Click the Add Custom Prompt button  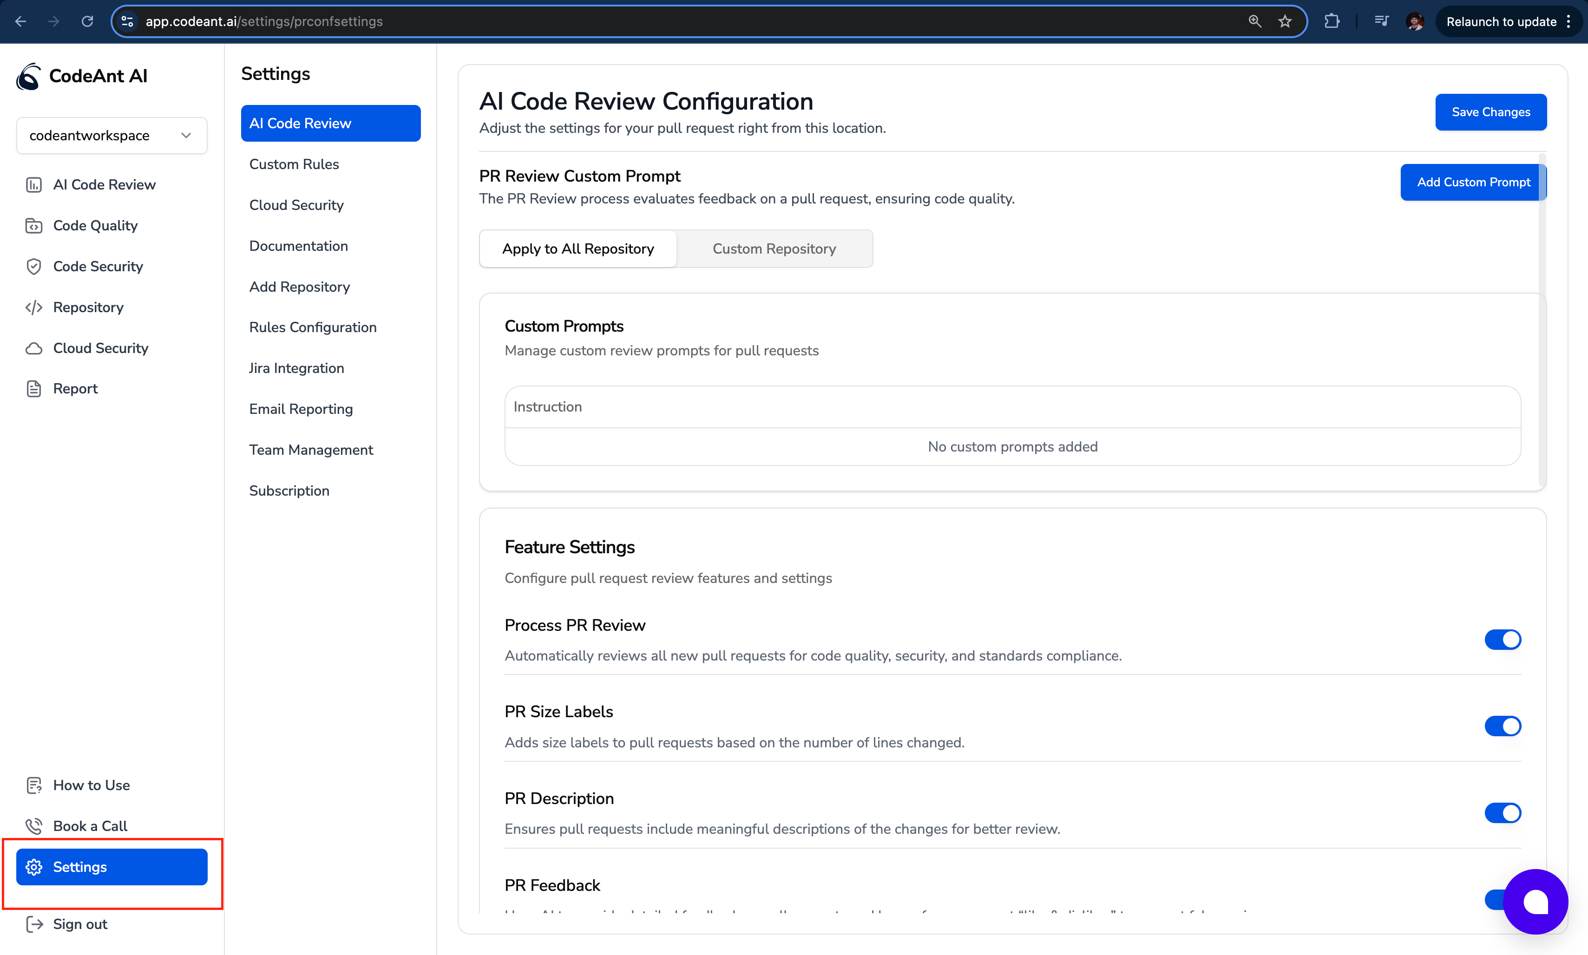pos(1473,182)
